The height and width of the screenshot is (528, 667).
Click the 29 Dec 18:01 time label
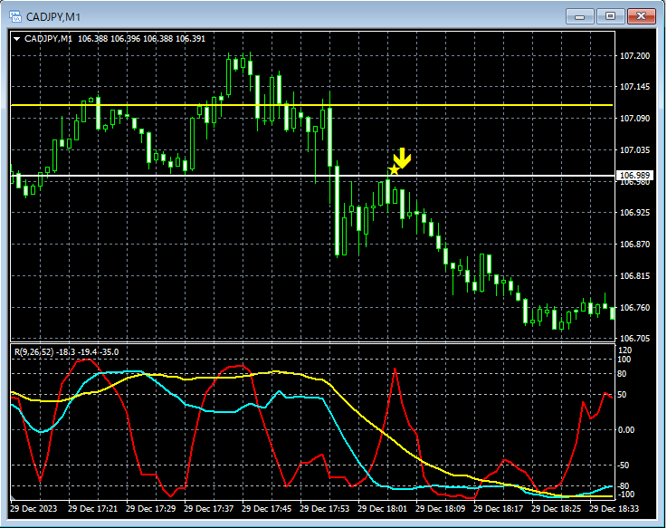(x=382, y=509)
